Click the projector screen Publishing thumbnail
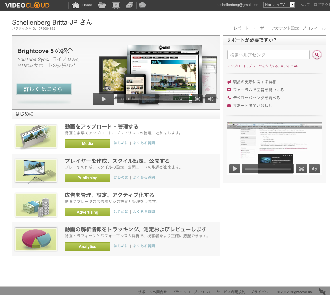Image resolution: width=330 pixels, height=295 pixels. 36,171
